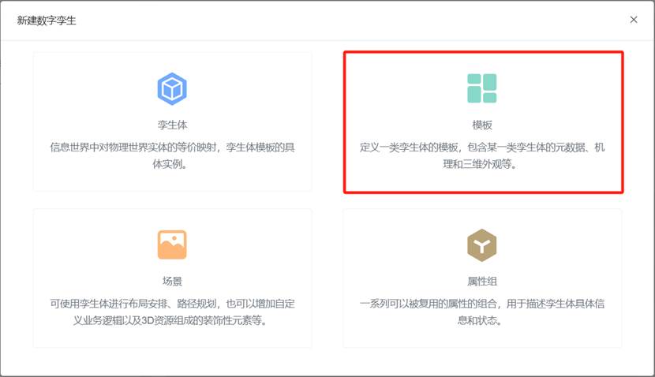Select the 场景 card title
The height and width of the screenshot is (377, 655).
point(172,281)
